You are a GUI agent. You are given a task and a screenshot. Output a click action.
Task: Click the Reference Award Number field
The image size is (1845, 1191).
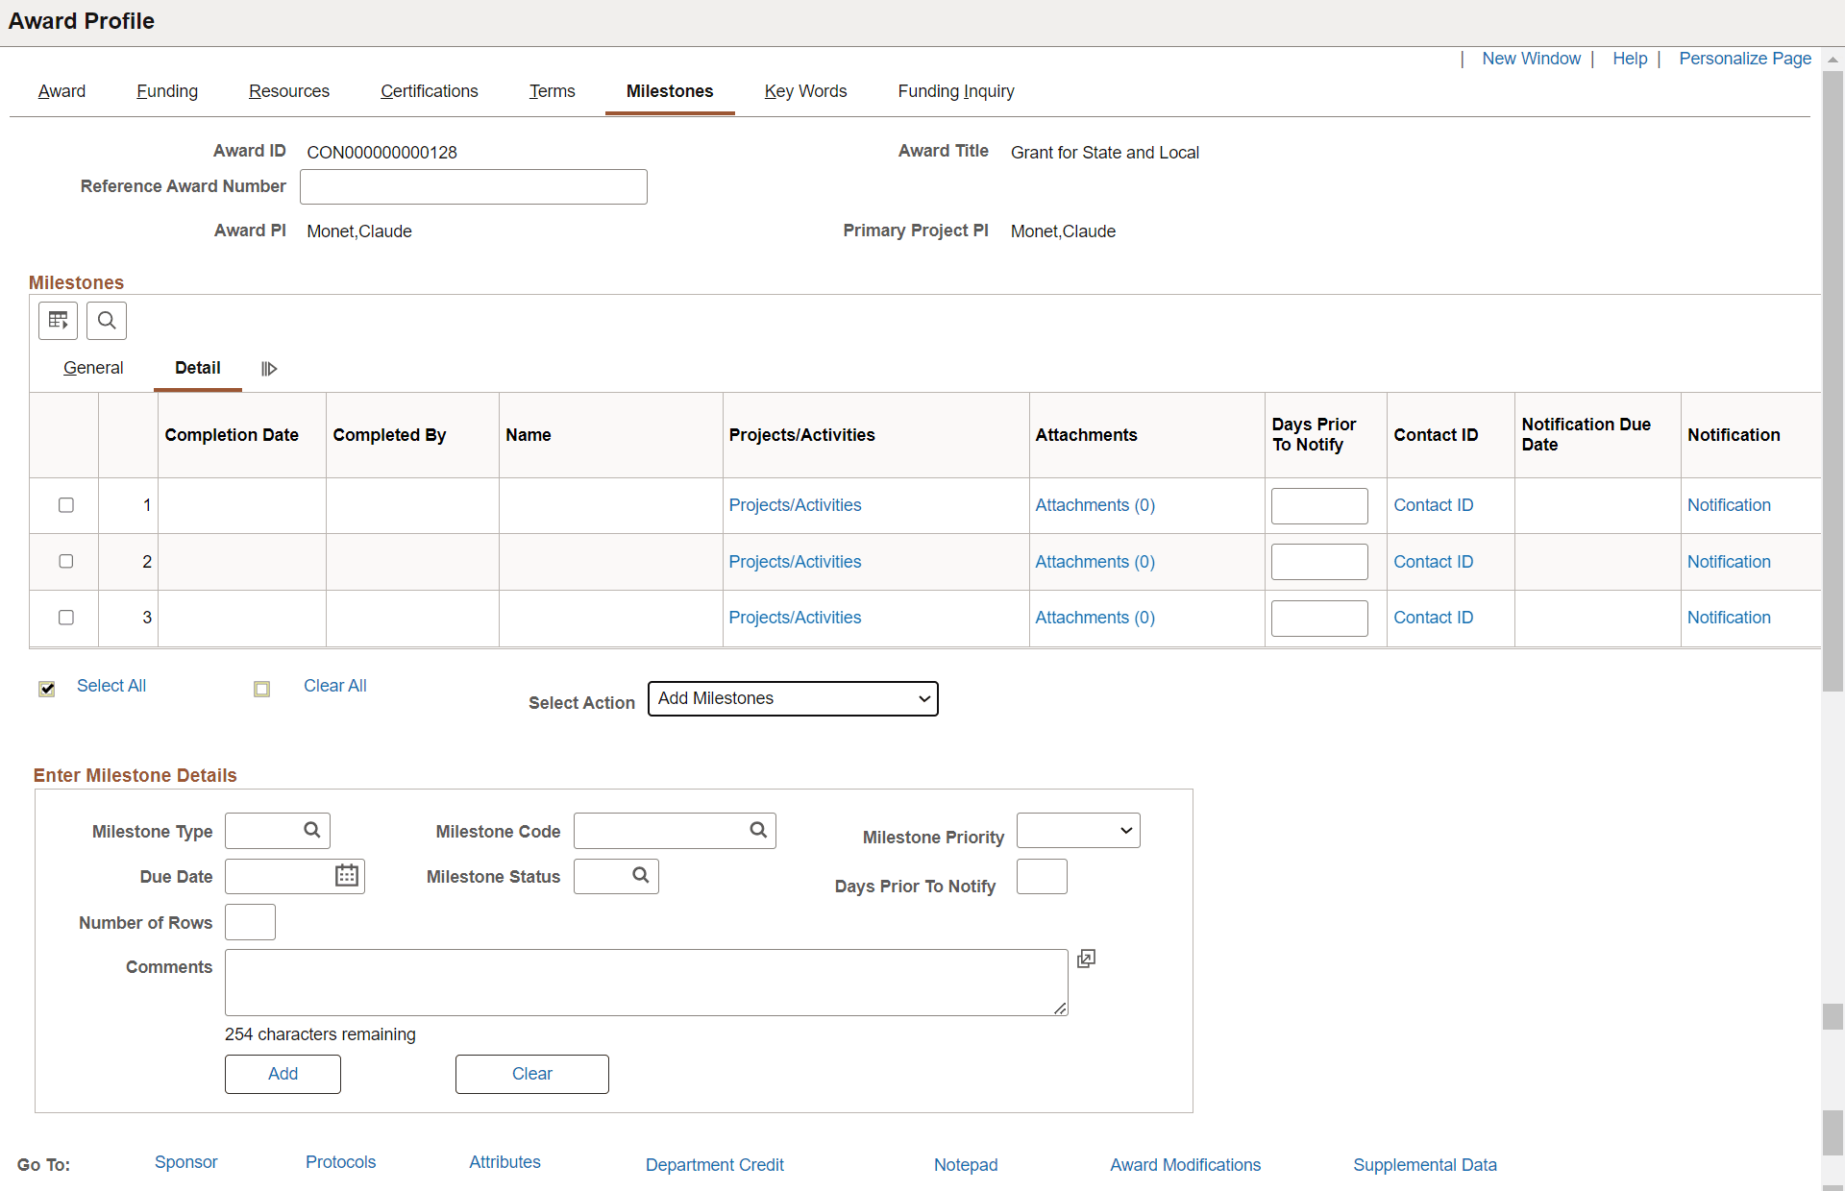[x=474, y=187]
